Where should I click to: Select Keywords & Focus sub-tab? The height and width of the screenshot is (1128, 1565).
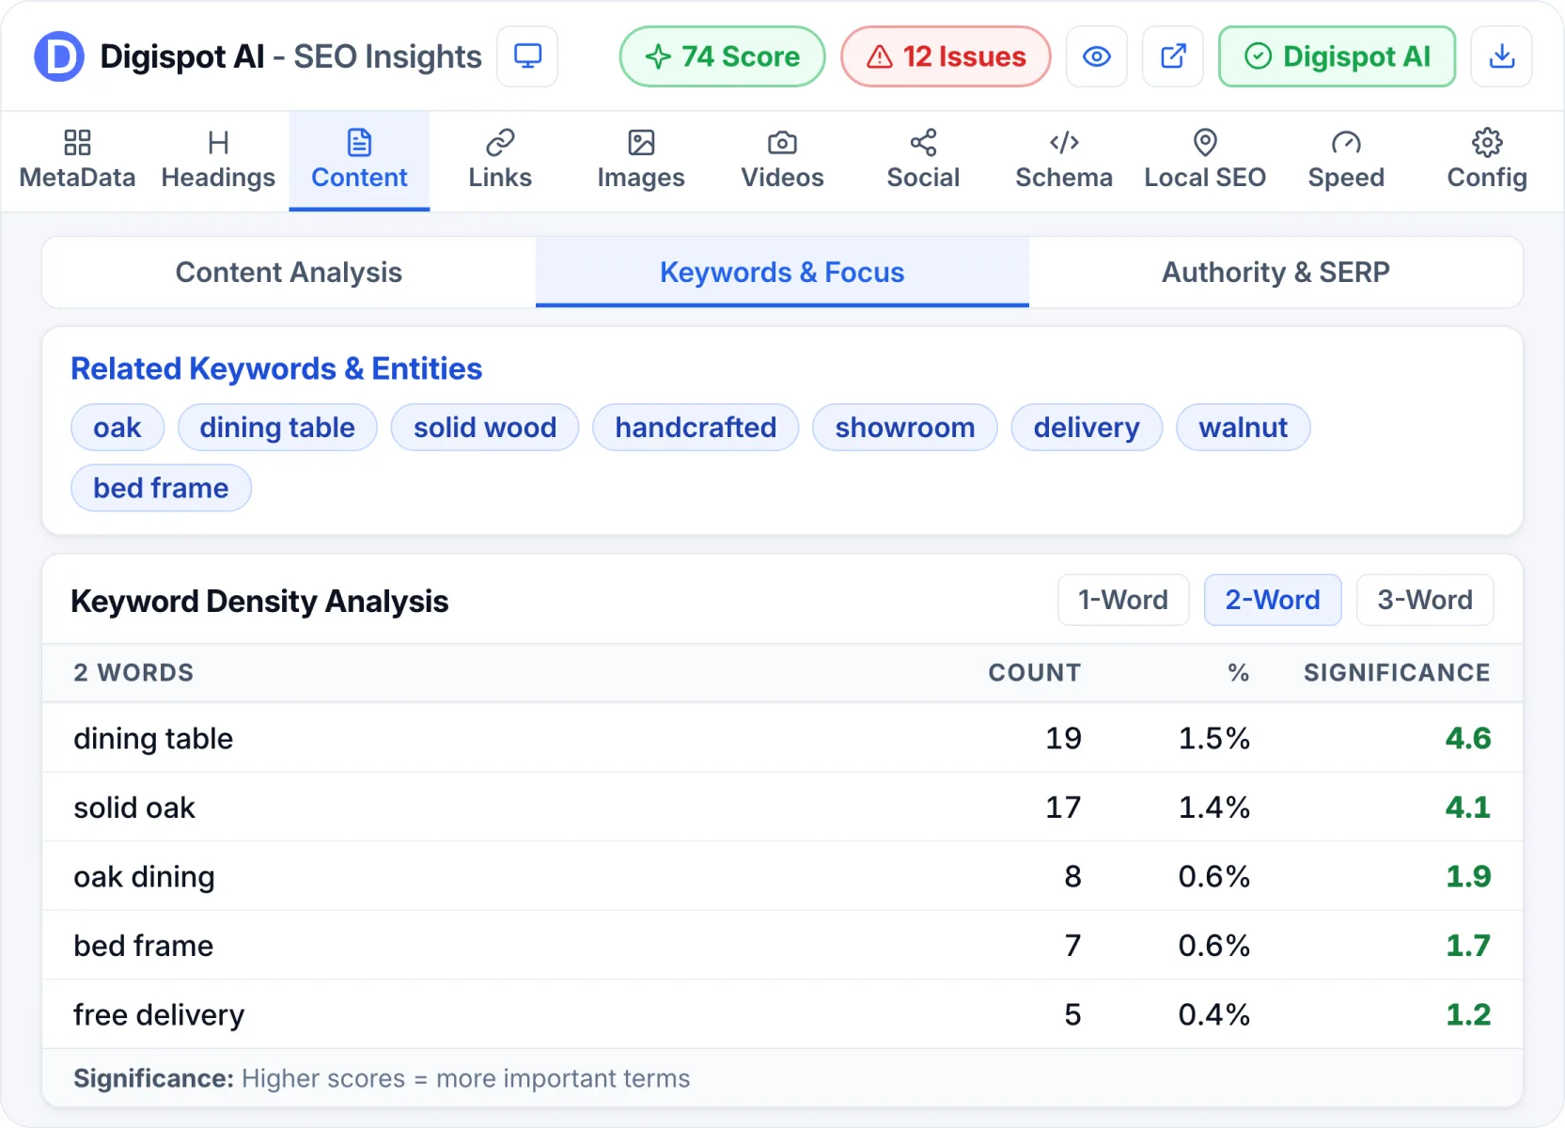tap(782, 273)
